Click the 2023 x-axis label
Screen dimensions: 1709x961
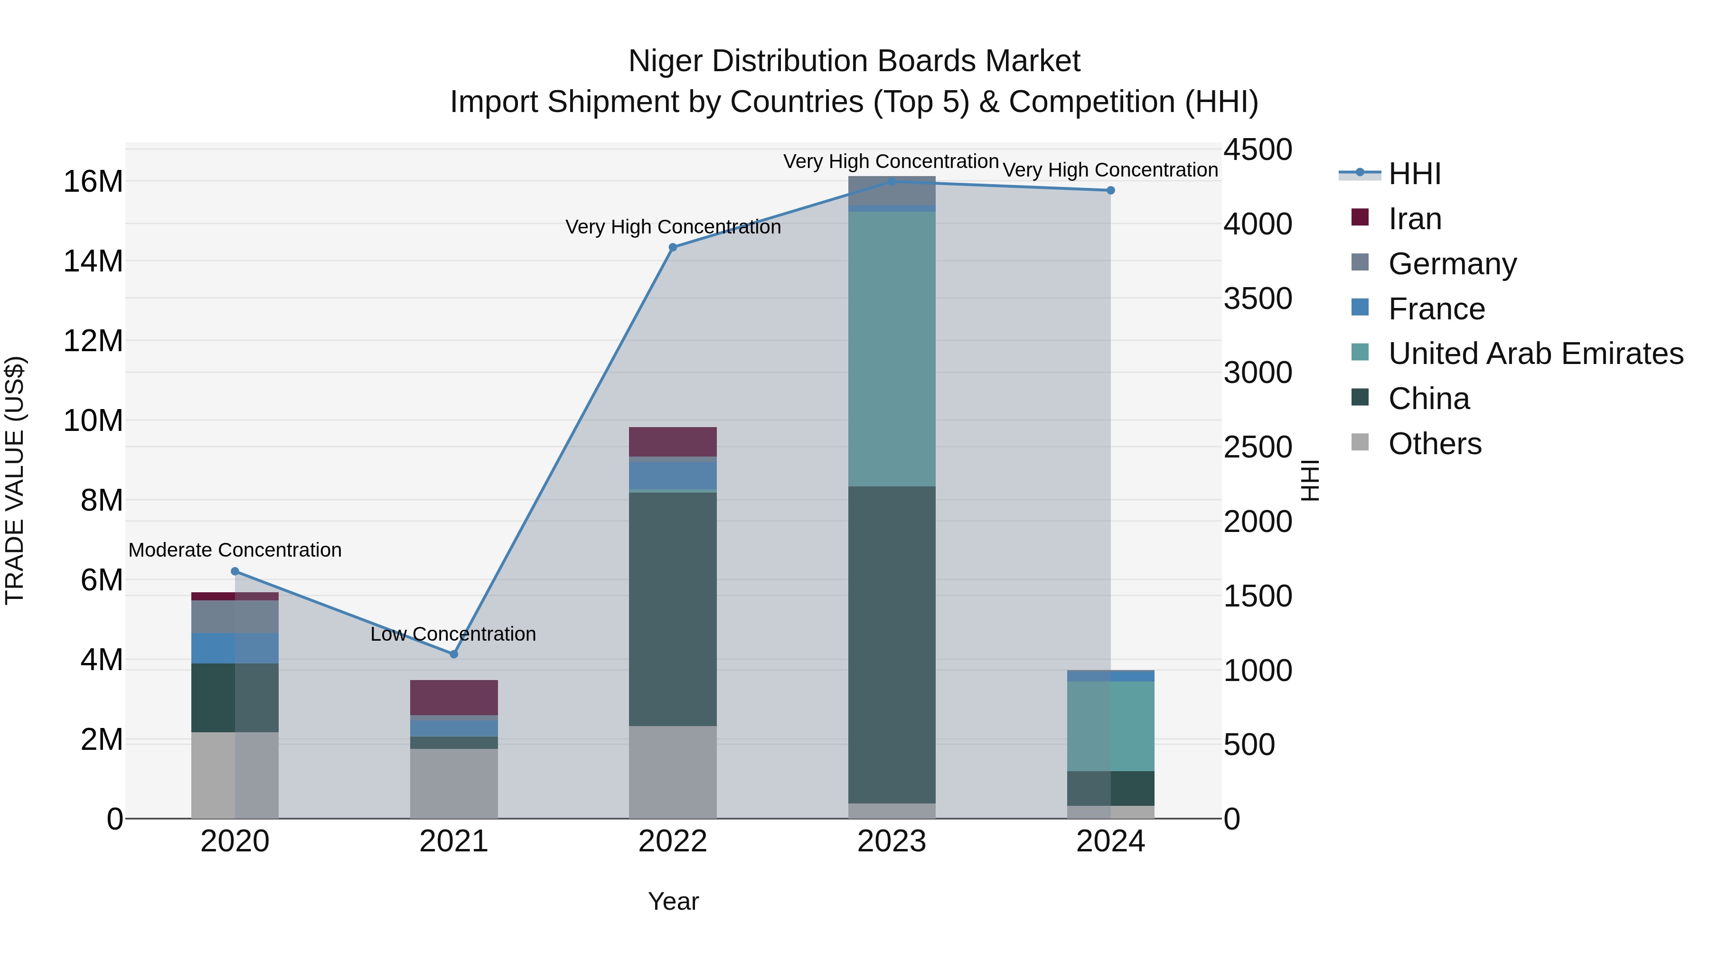point(892,841)
